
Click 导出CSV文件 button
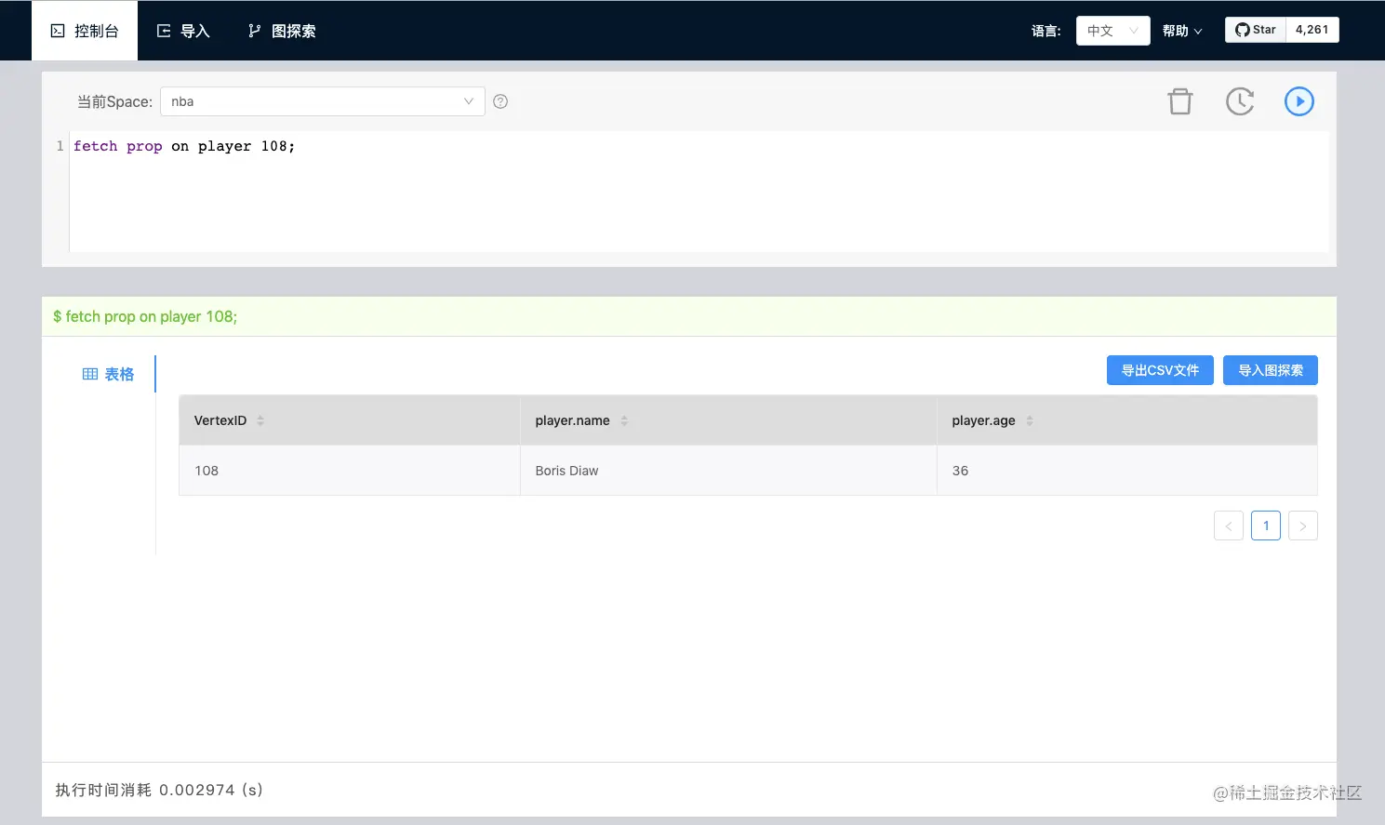(x=1160, y=370)
